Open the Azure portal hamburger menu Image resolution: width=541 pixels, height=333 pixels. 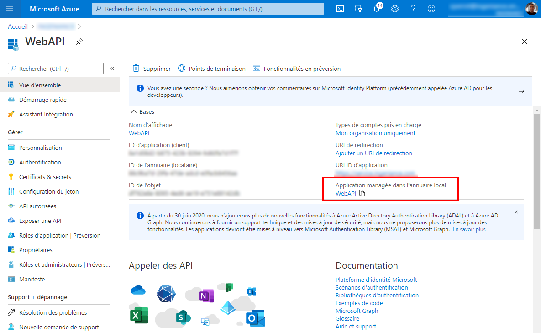click(x=10, y=9)
